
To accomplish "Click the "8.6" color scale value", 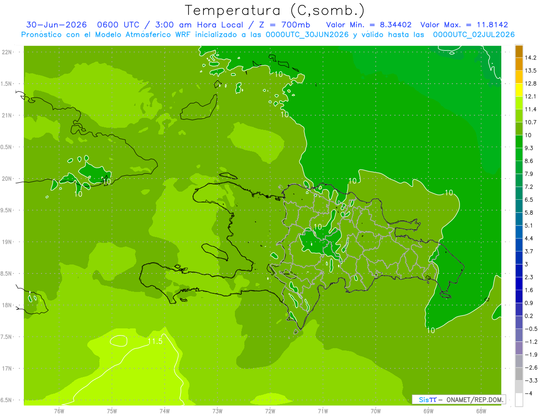I will click(x=529, y=161).
